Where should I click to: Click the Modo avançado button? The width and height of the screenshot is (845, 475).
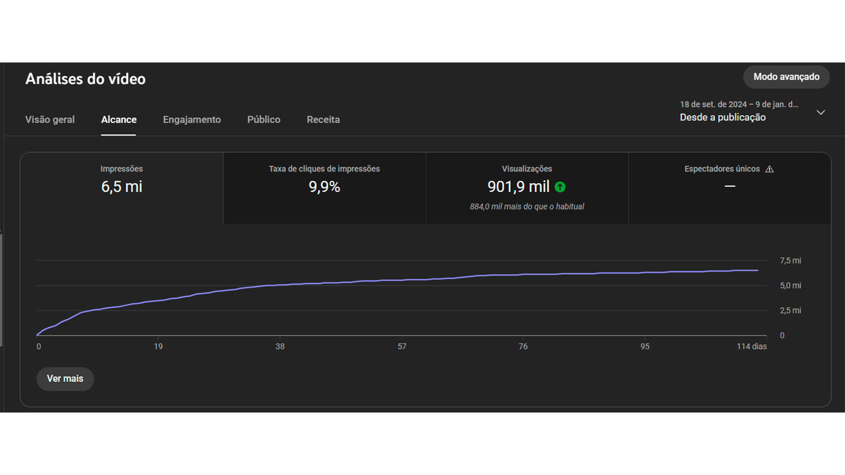click(786, 77)
